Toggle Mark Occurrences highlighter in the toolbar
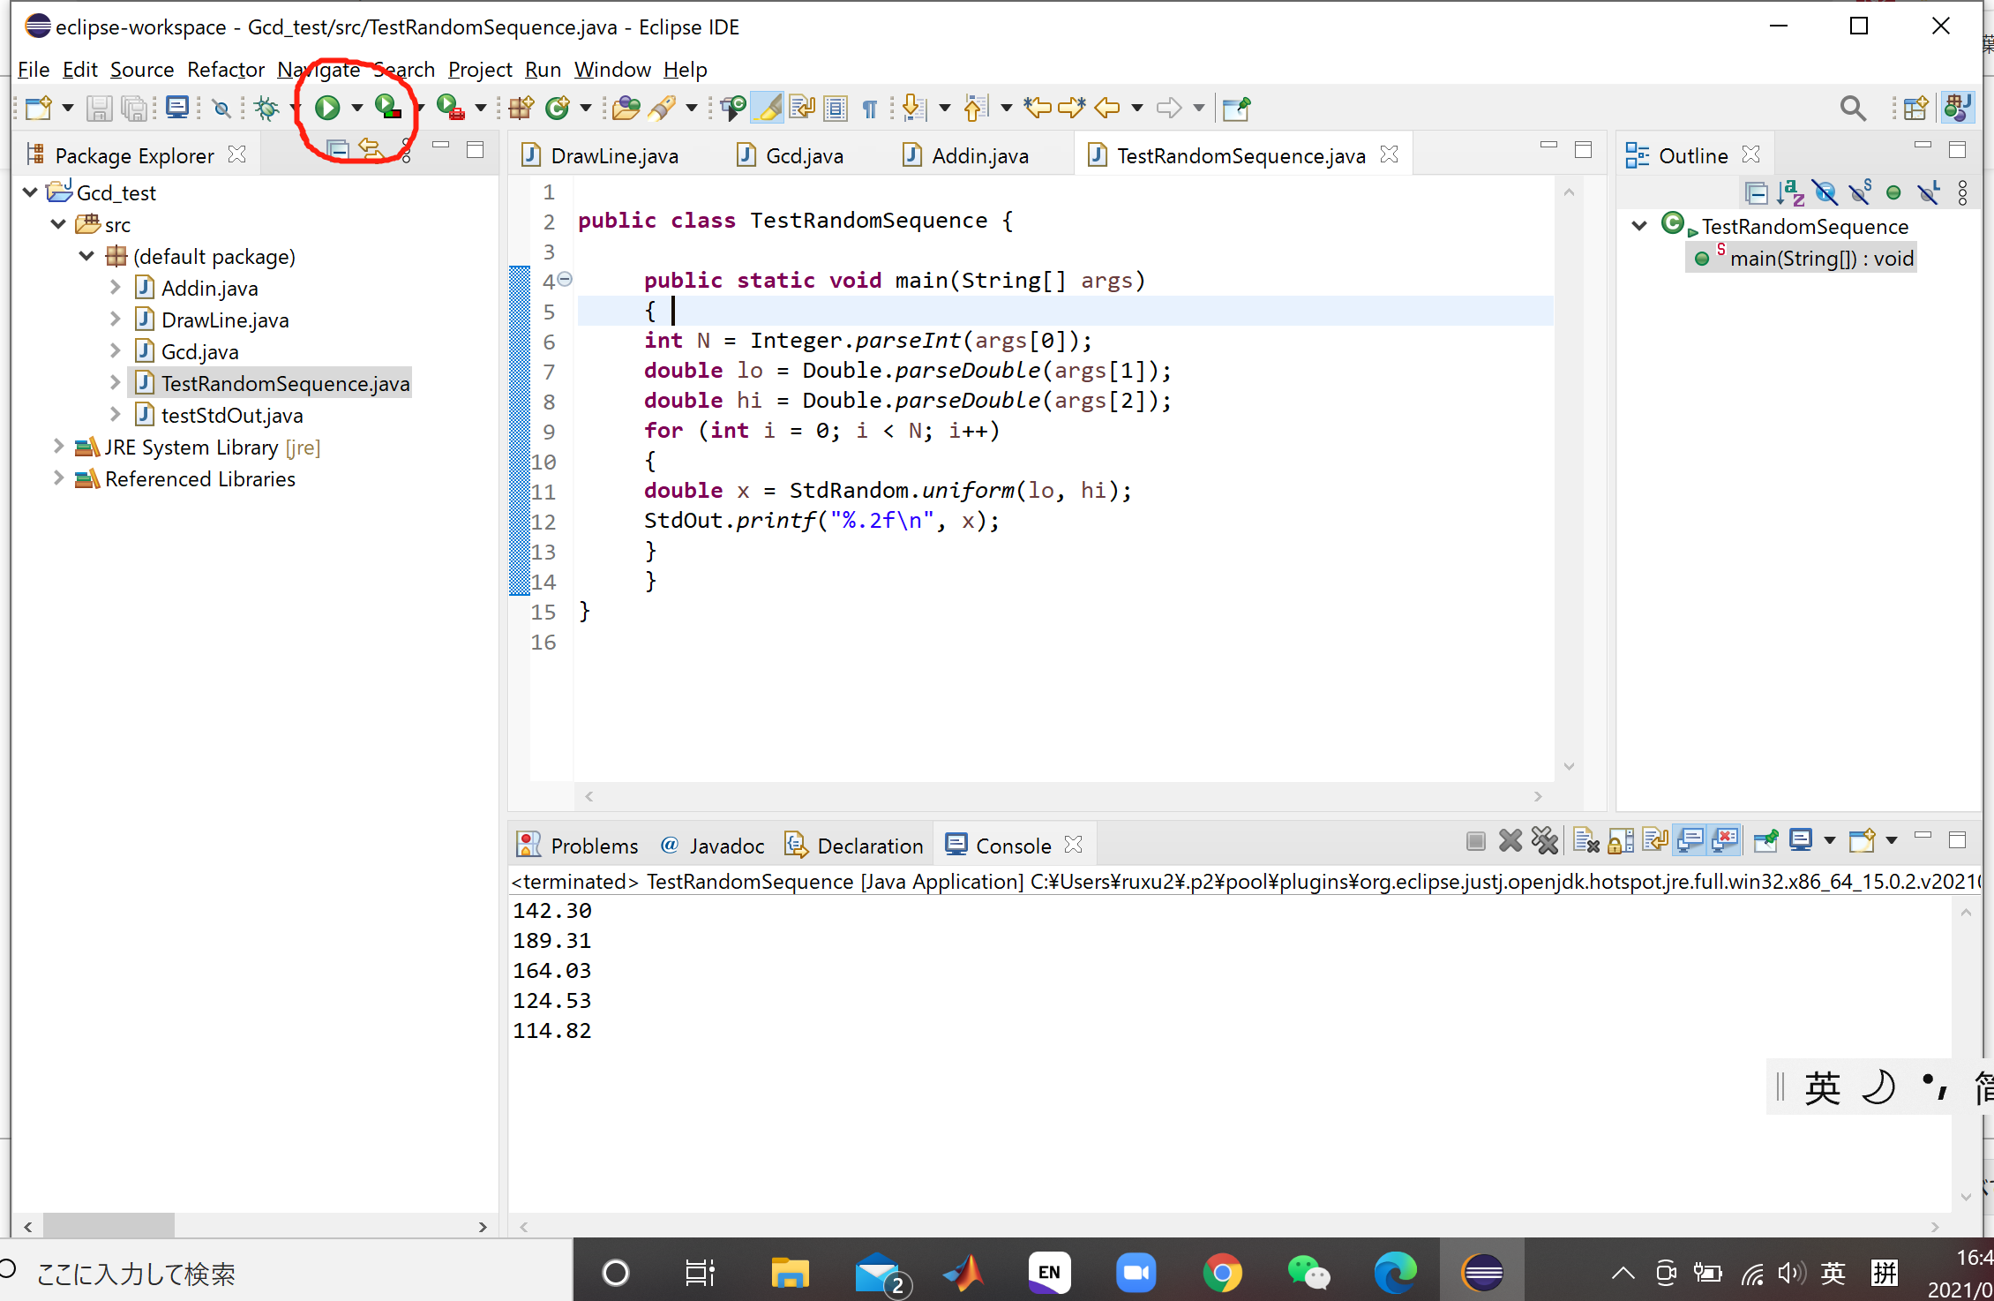1994x1301 pixels. click(x=768, y=107)
